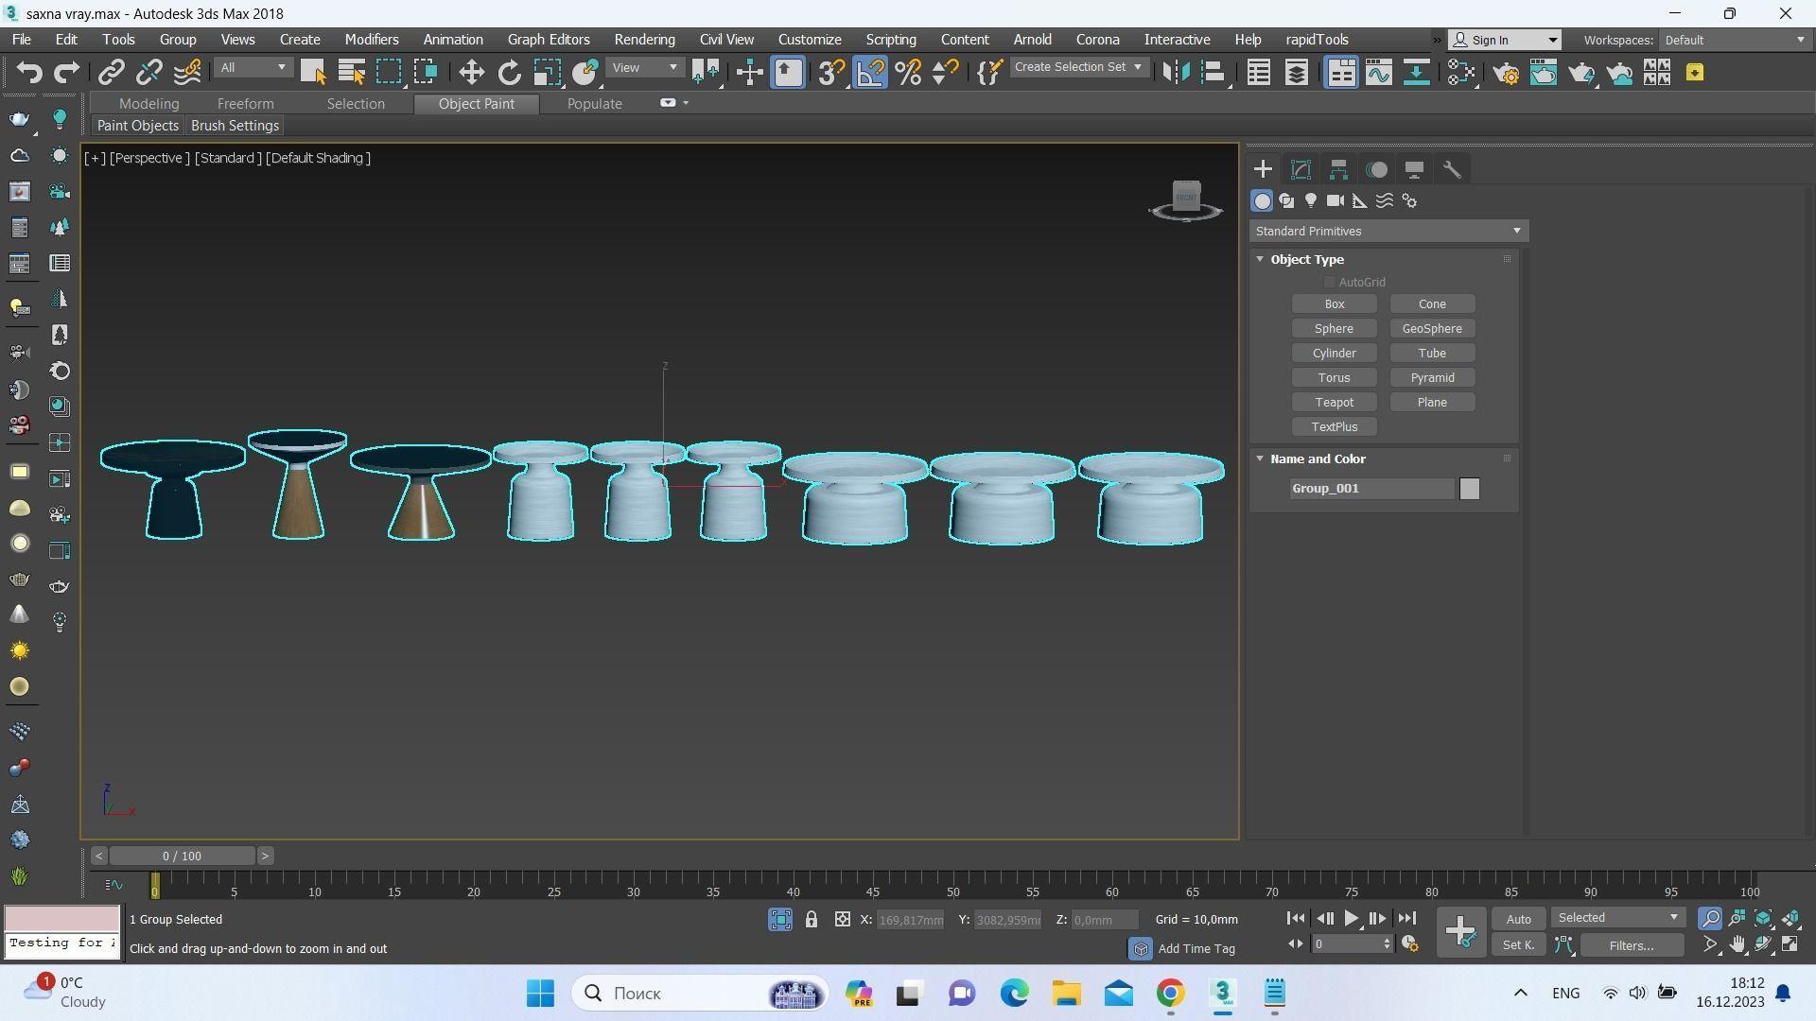Open the Graph Editors menu
1816x1021 pixels.
pos(549,40)
